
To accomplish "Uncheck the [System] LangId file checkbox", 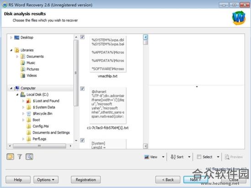I will [x=82, y=140].
